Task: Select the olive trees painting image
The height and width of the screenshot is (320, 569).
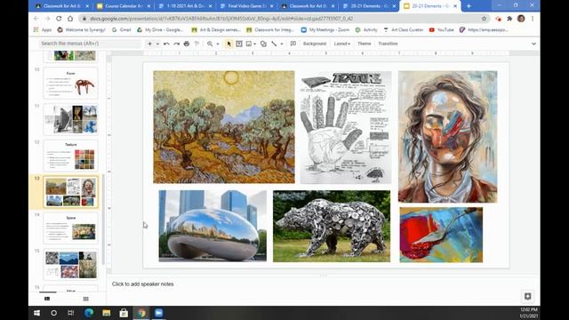Action: point(224,127)
